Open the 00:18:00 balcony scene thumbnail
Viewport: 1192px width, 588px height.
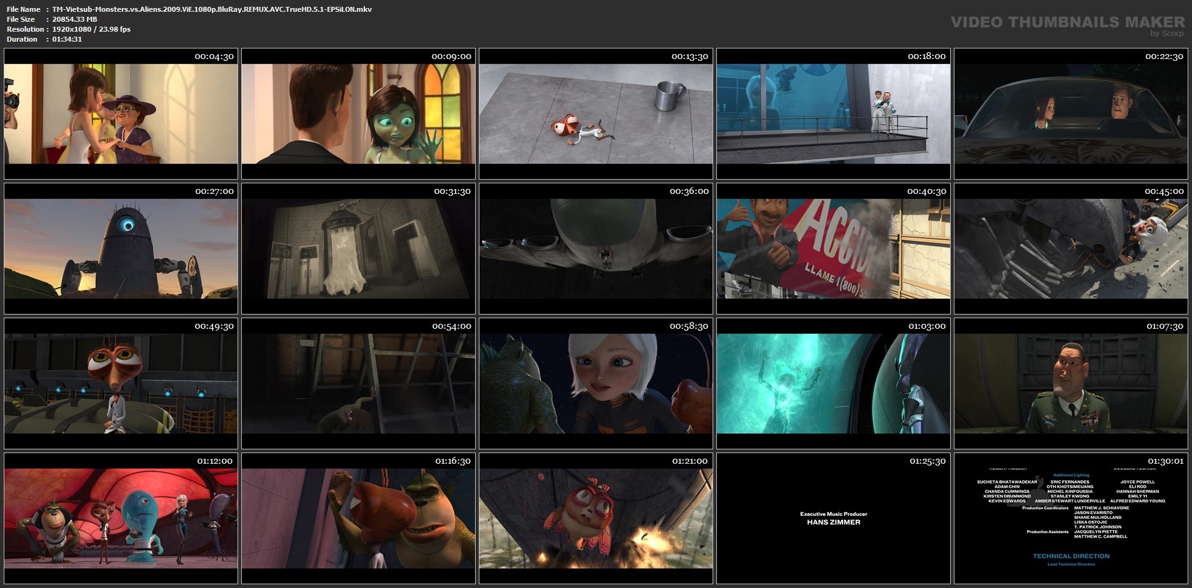point(833,114)
